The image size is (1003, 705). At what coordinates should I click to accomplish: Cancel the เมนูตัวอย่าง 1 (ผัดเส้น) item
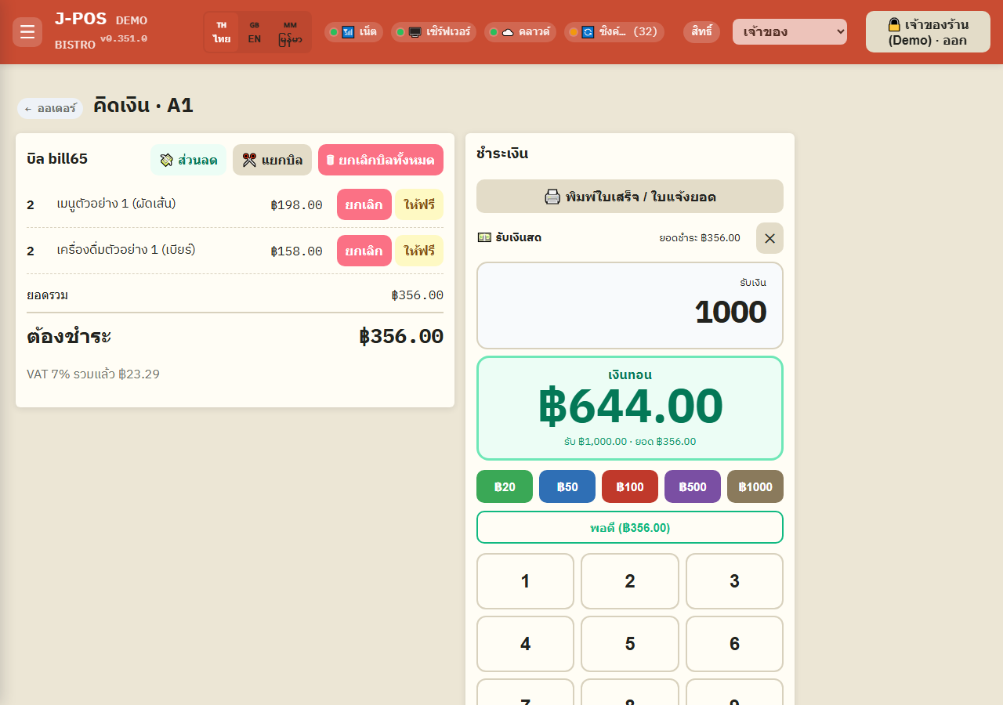pyautogui.click(x=364, y=204)
